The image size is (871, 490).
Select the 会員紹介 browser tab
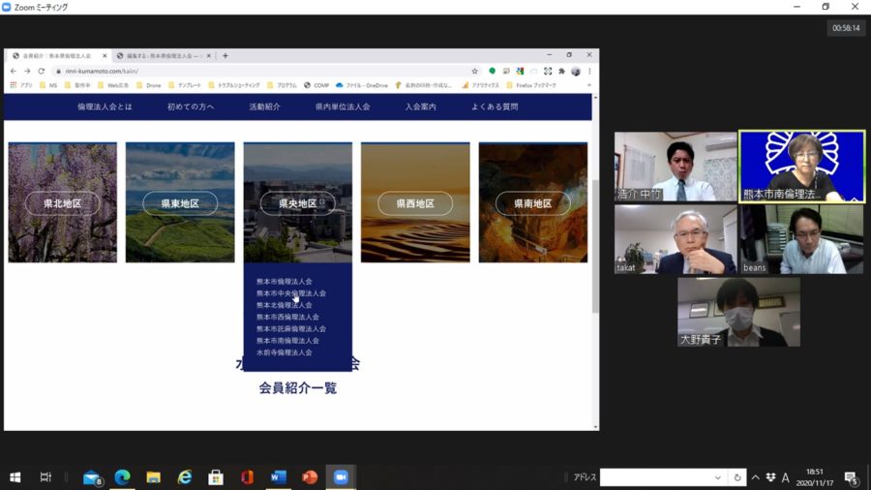pyautogui.click(x=55, y=55)
